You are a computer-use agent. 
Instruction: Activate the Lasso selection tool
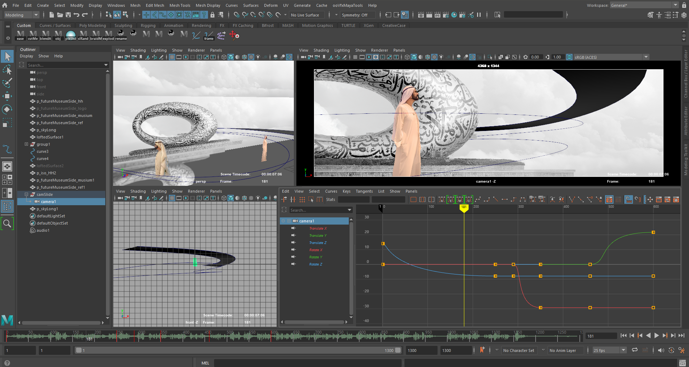click(x=7, y=70)
